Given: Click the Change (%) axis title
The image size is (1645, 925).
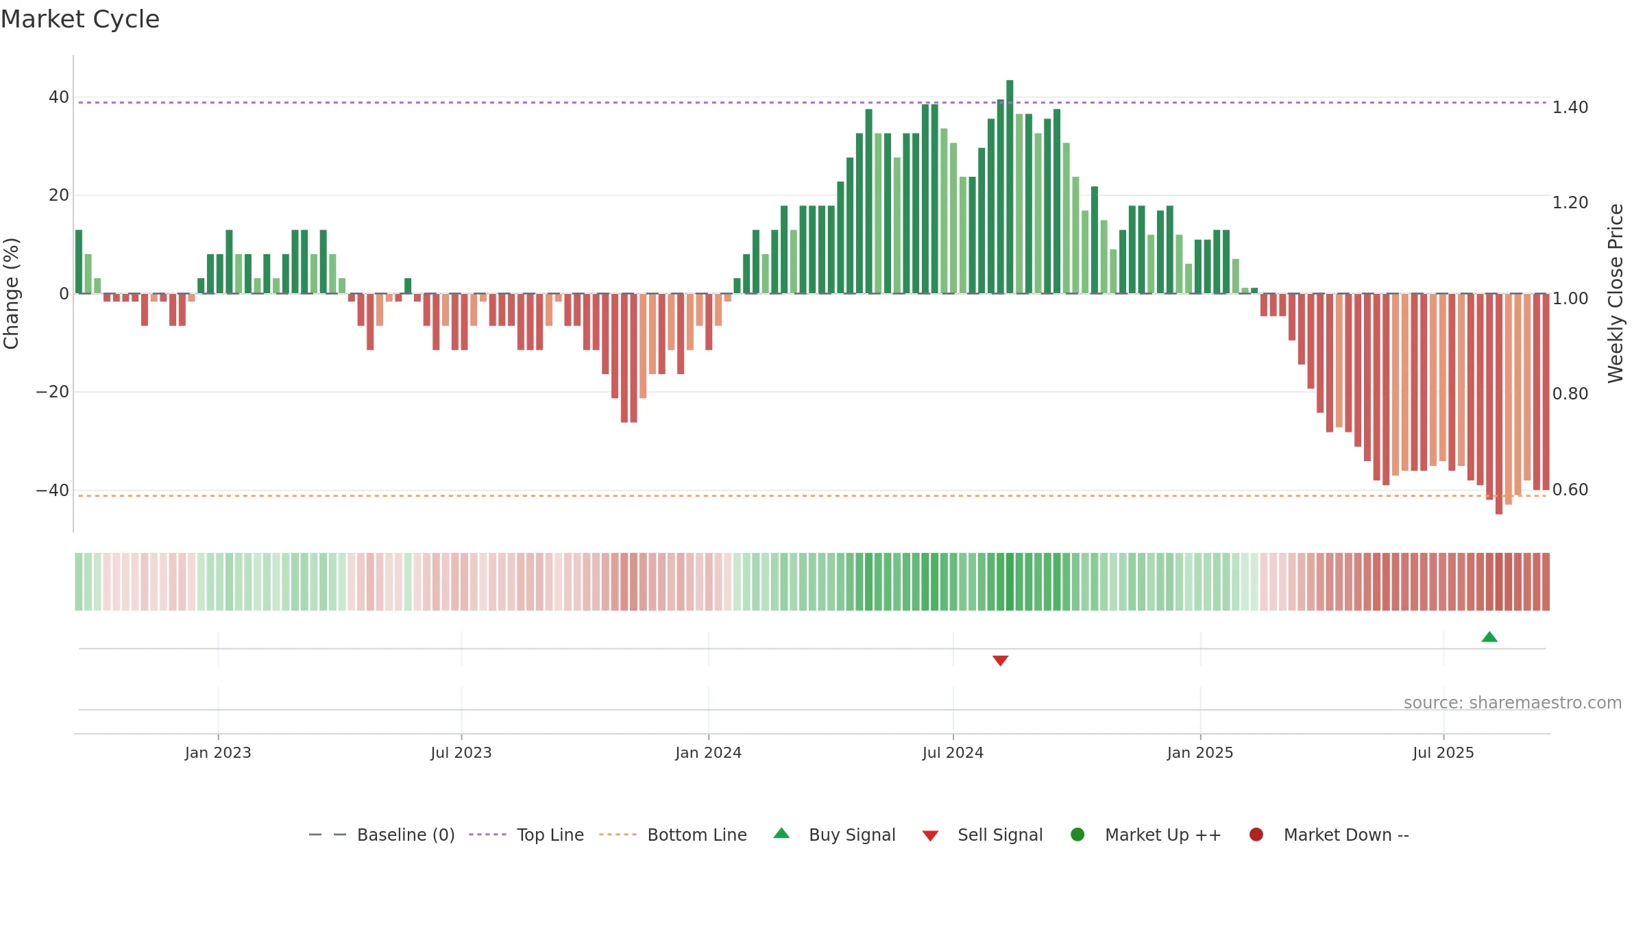Looking at the screenshot, I should tap(11, 293).
